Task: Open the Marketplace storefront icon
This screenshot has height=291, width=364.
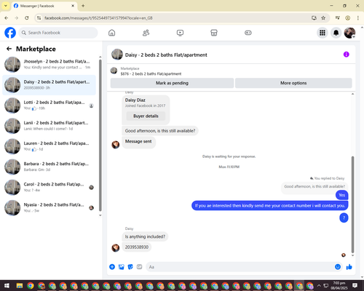Action: [x=214, y=33]
